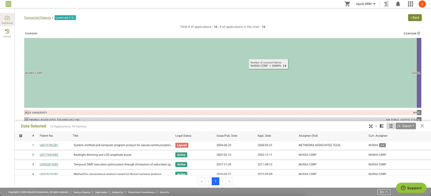Open Terms of Service footer link

coord(81,192)
